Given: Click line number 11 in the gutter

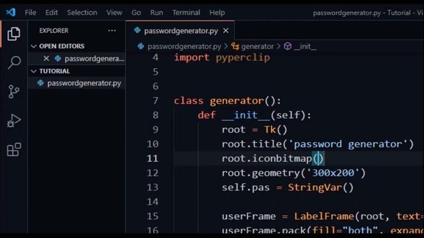Looking at the screenshot, I should point(152,159).
